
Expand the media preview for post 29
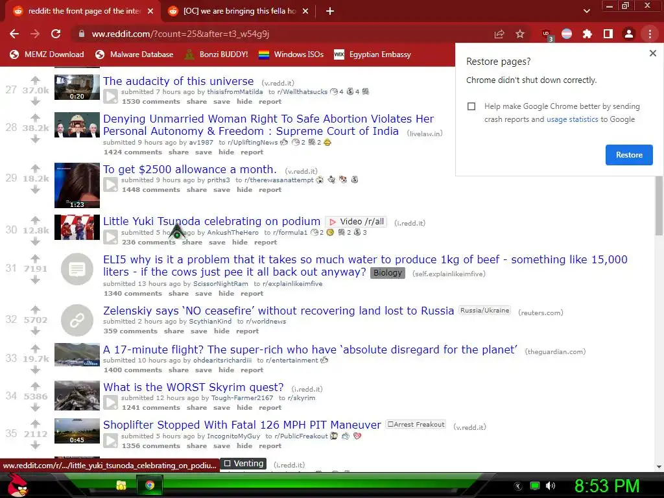[x=110, y=185]
